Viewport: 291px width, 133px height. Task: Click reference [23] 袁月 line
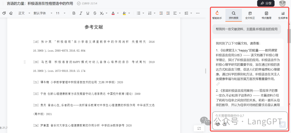coord(94,105)
